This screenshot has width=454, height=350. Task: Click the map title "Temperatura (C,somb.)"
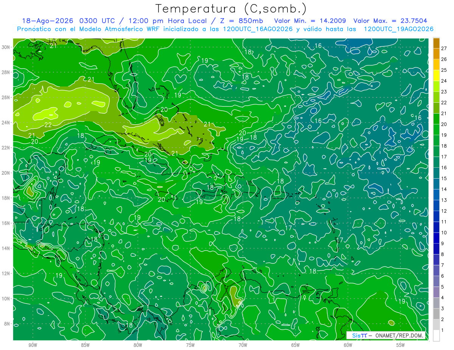click(231, 9)
